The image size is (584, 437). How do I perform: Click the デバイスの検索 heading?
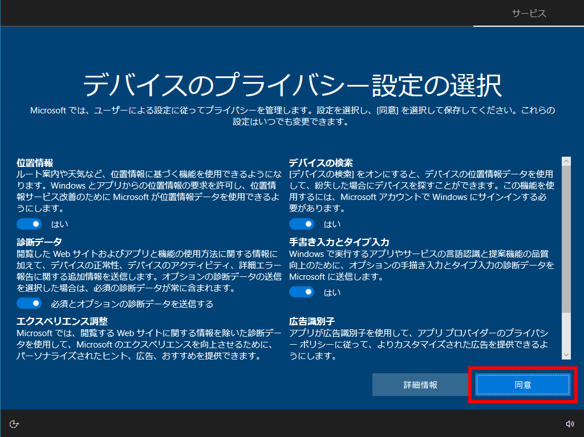pyautogui.click(x=321, y=163)
